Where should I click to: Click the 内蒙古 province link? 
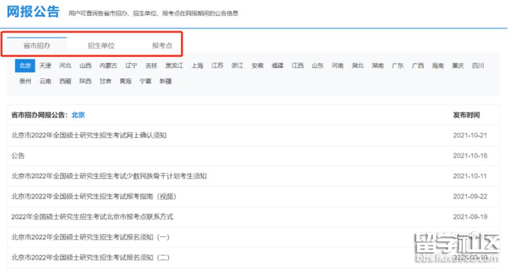point(108,65)
